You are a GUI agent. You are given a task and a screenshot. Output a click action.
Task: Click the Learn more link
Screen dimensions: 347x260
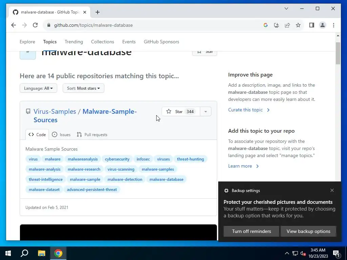243,166
